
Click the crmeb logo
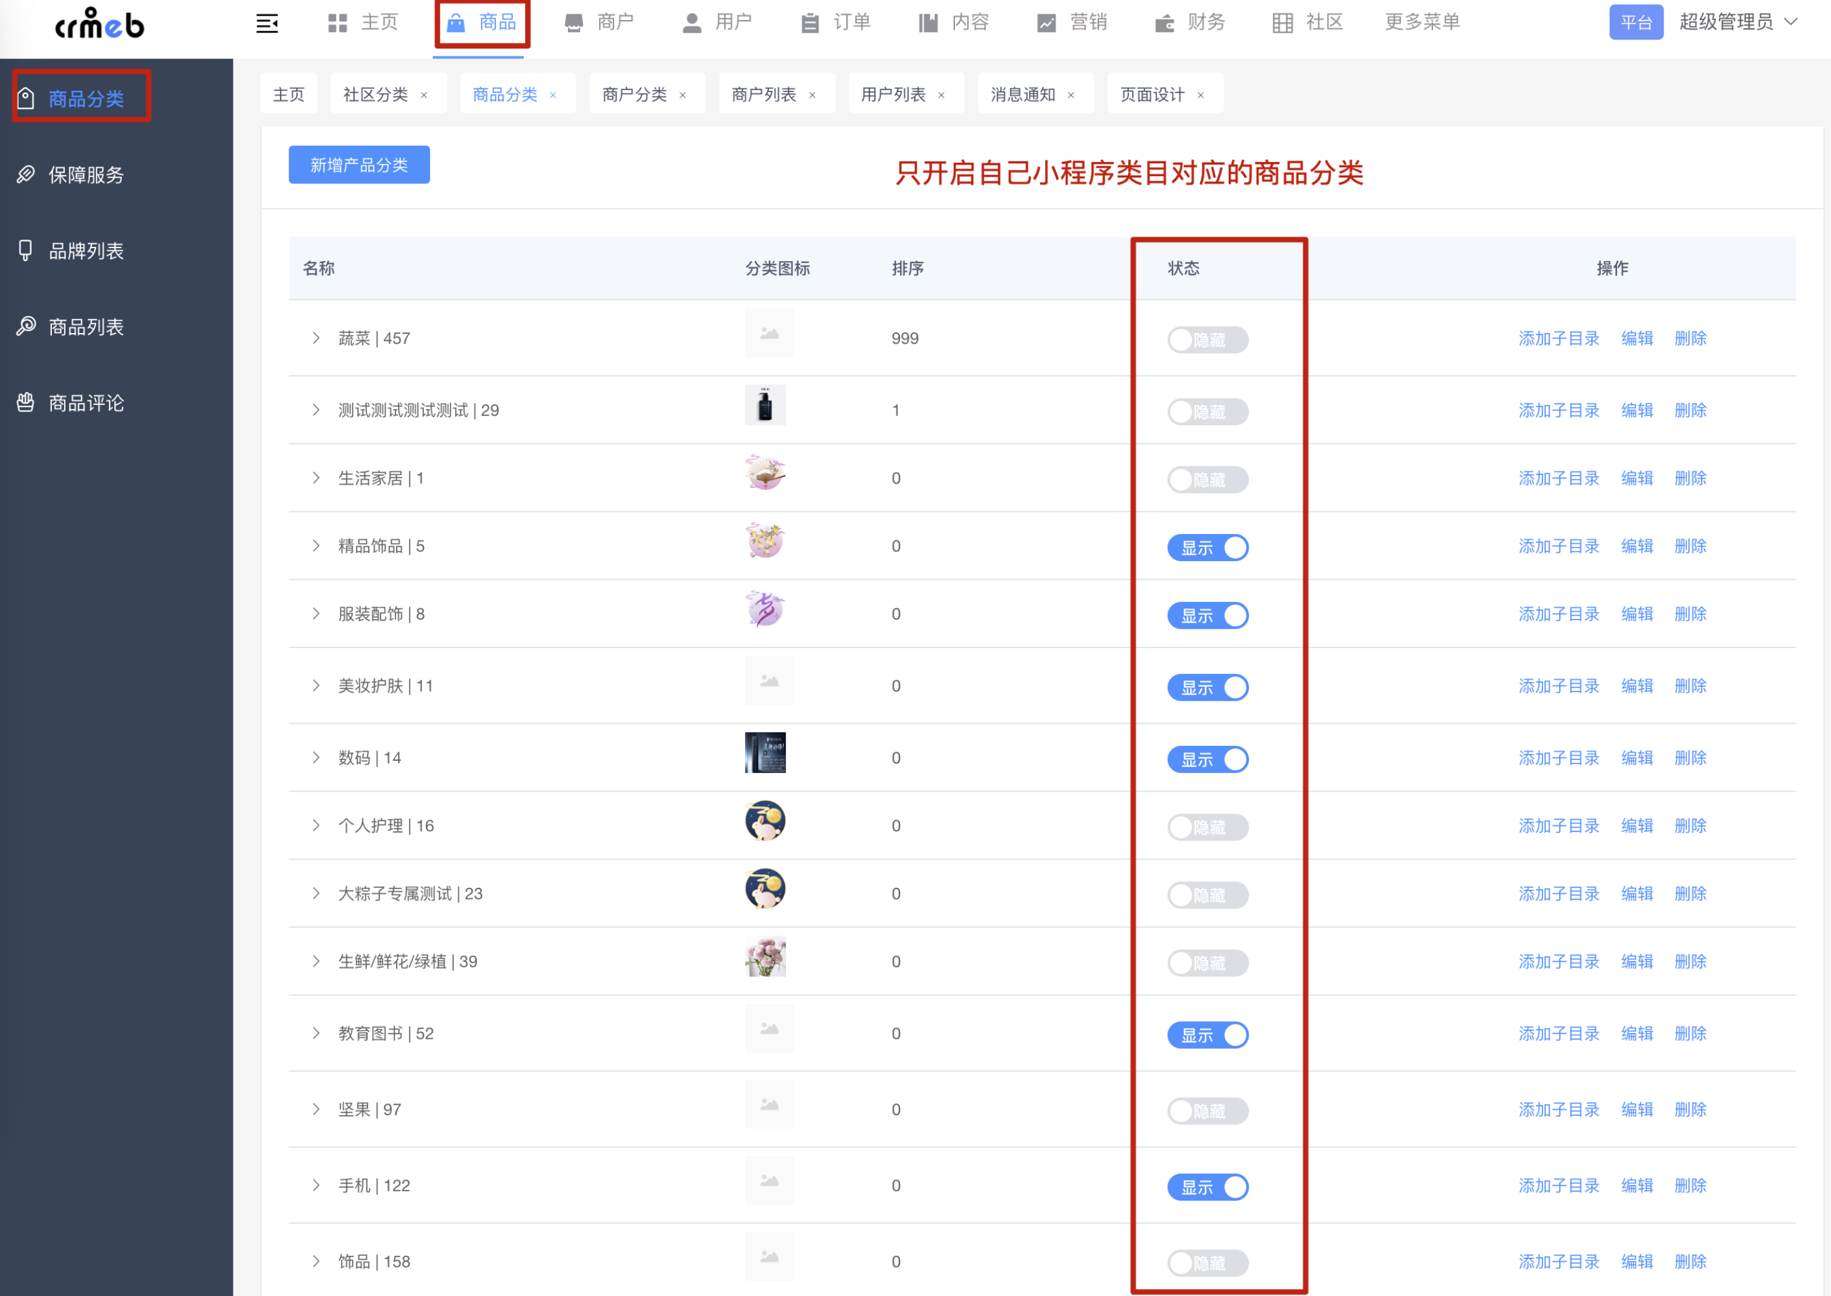[99, 23]
